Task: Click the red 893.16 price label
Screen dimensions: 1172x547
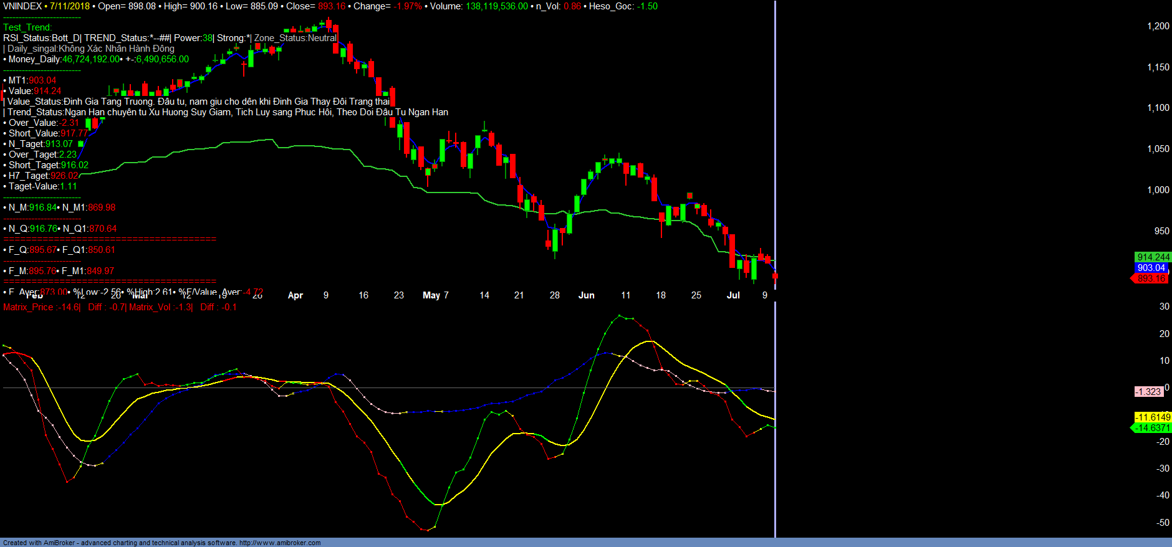Action: [x=1151, y=278]
